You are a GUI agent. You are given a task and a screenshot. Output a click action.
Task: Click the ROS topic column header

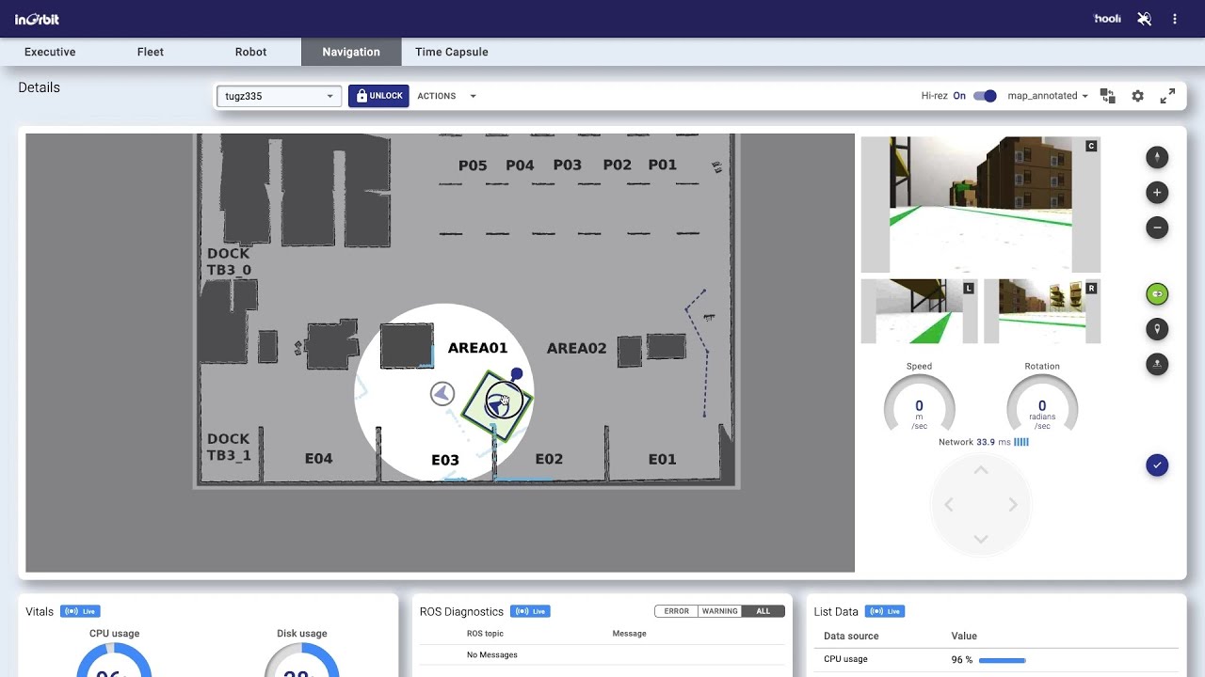coord(486,634)
